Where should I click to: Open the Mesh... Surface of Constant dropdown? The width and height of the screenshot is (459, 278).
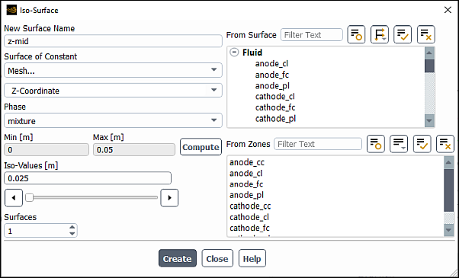click(113, 70)
